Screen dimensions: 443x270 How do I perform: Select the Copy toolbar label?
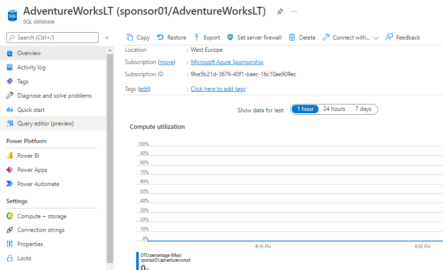coord(143,38)
